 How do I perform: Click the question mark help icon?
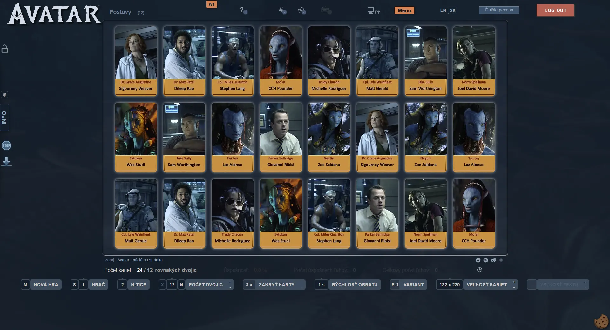click(x=242, y=10)
